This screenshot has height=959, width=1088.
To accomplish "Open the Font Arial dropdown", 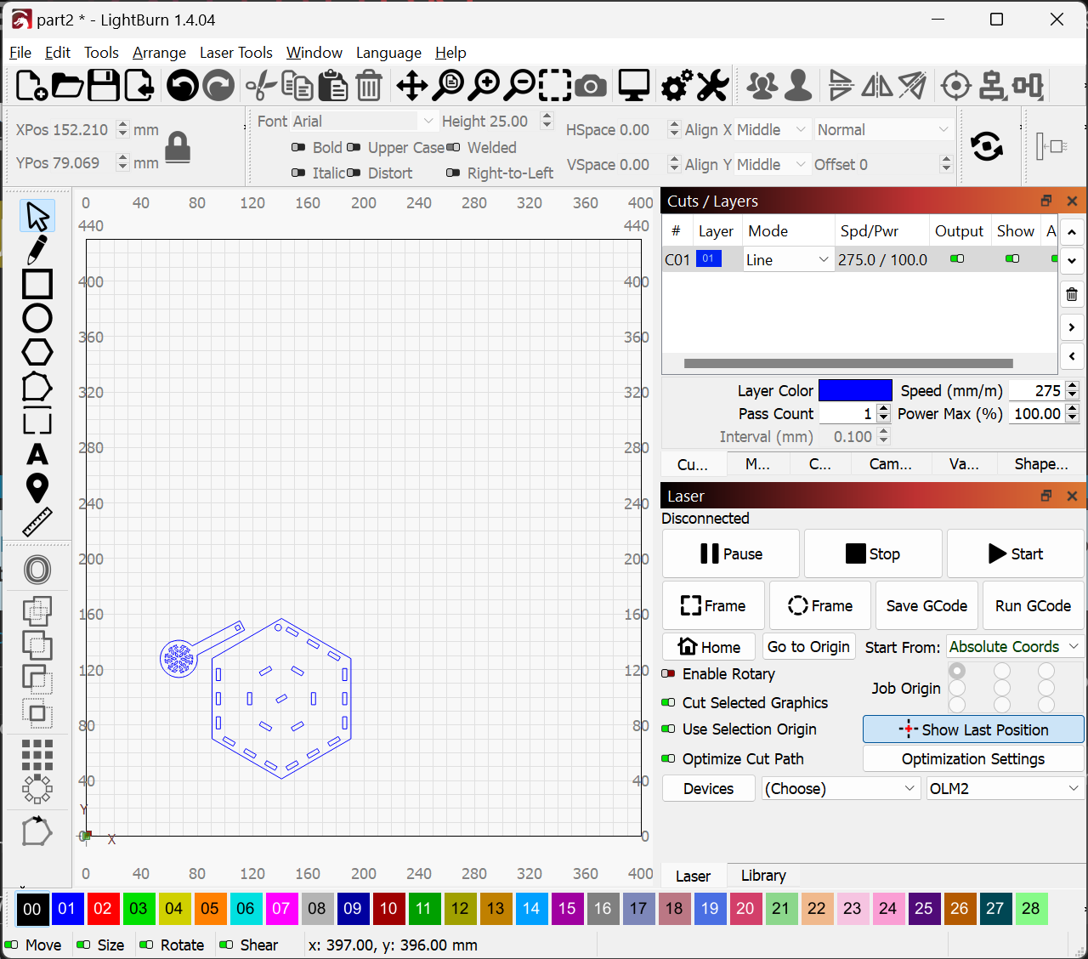I will pyautogui.click(x=364, y=122).
